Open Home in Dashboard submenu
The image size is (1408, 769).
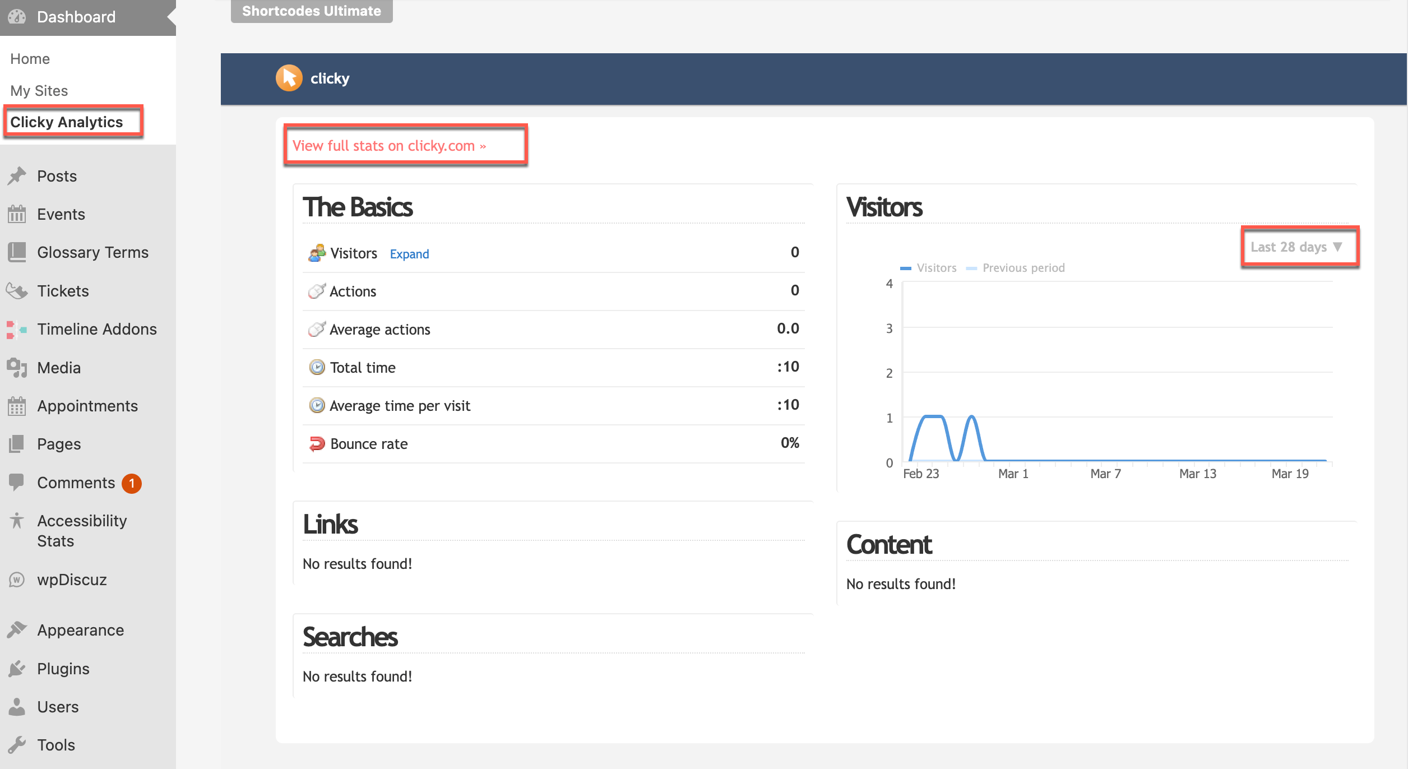(x=30, y=59)
